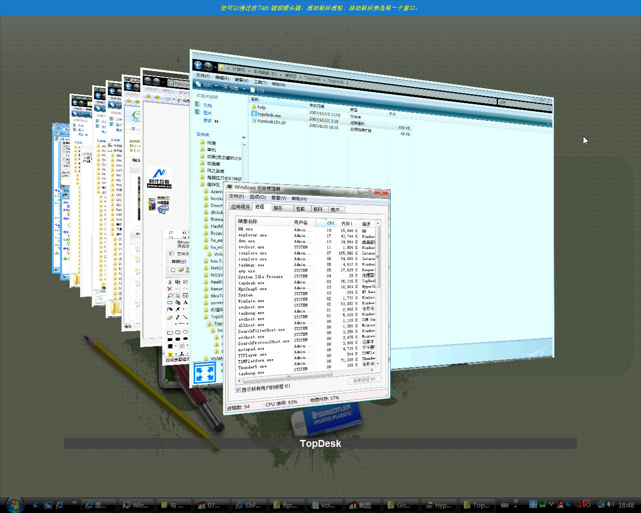
Task: Collapse the 文件夹 folders pane
Action: pyautogui.click(x=243, y=137)
